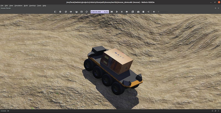
Task: Run simulation in fast-forward mode
Action: coord(127,12)
